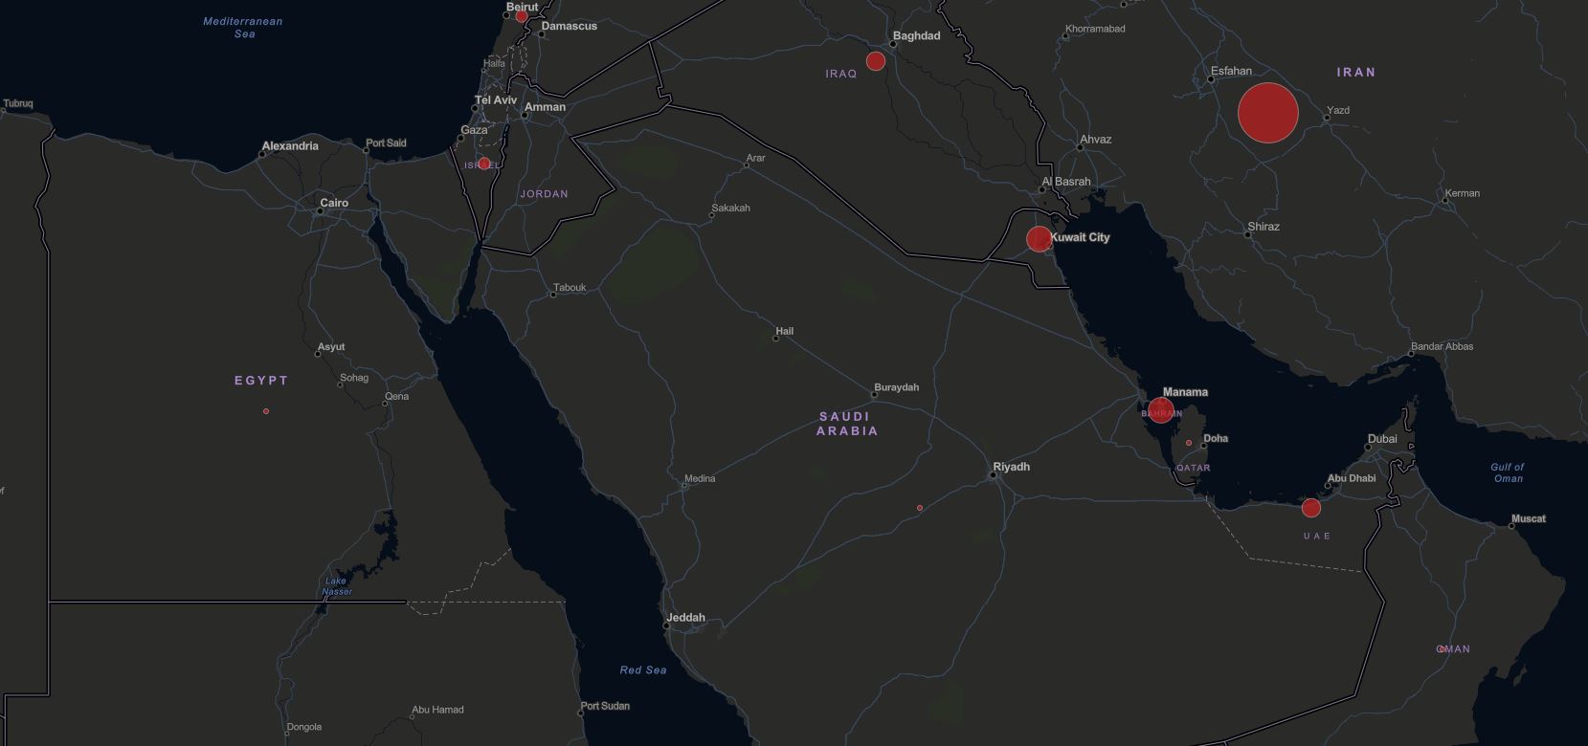The height and width of the screenshot is (746, 1588).
Task: Click the Jeddah city label
Action: click(x=685, y=617)
